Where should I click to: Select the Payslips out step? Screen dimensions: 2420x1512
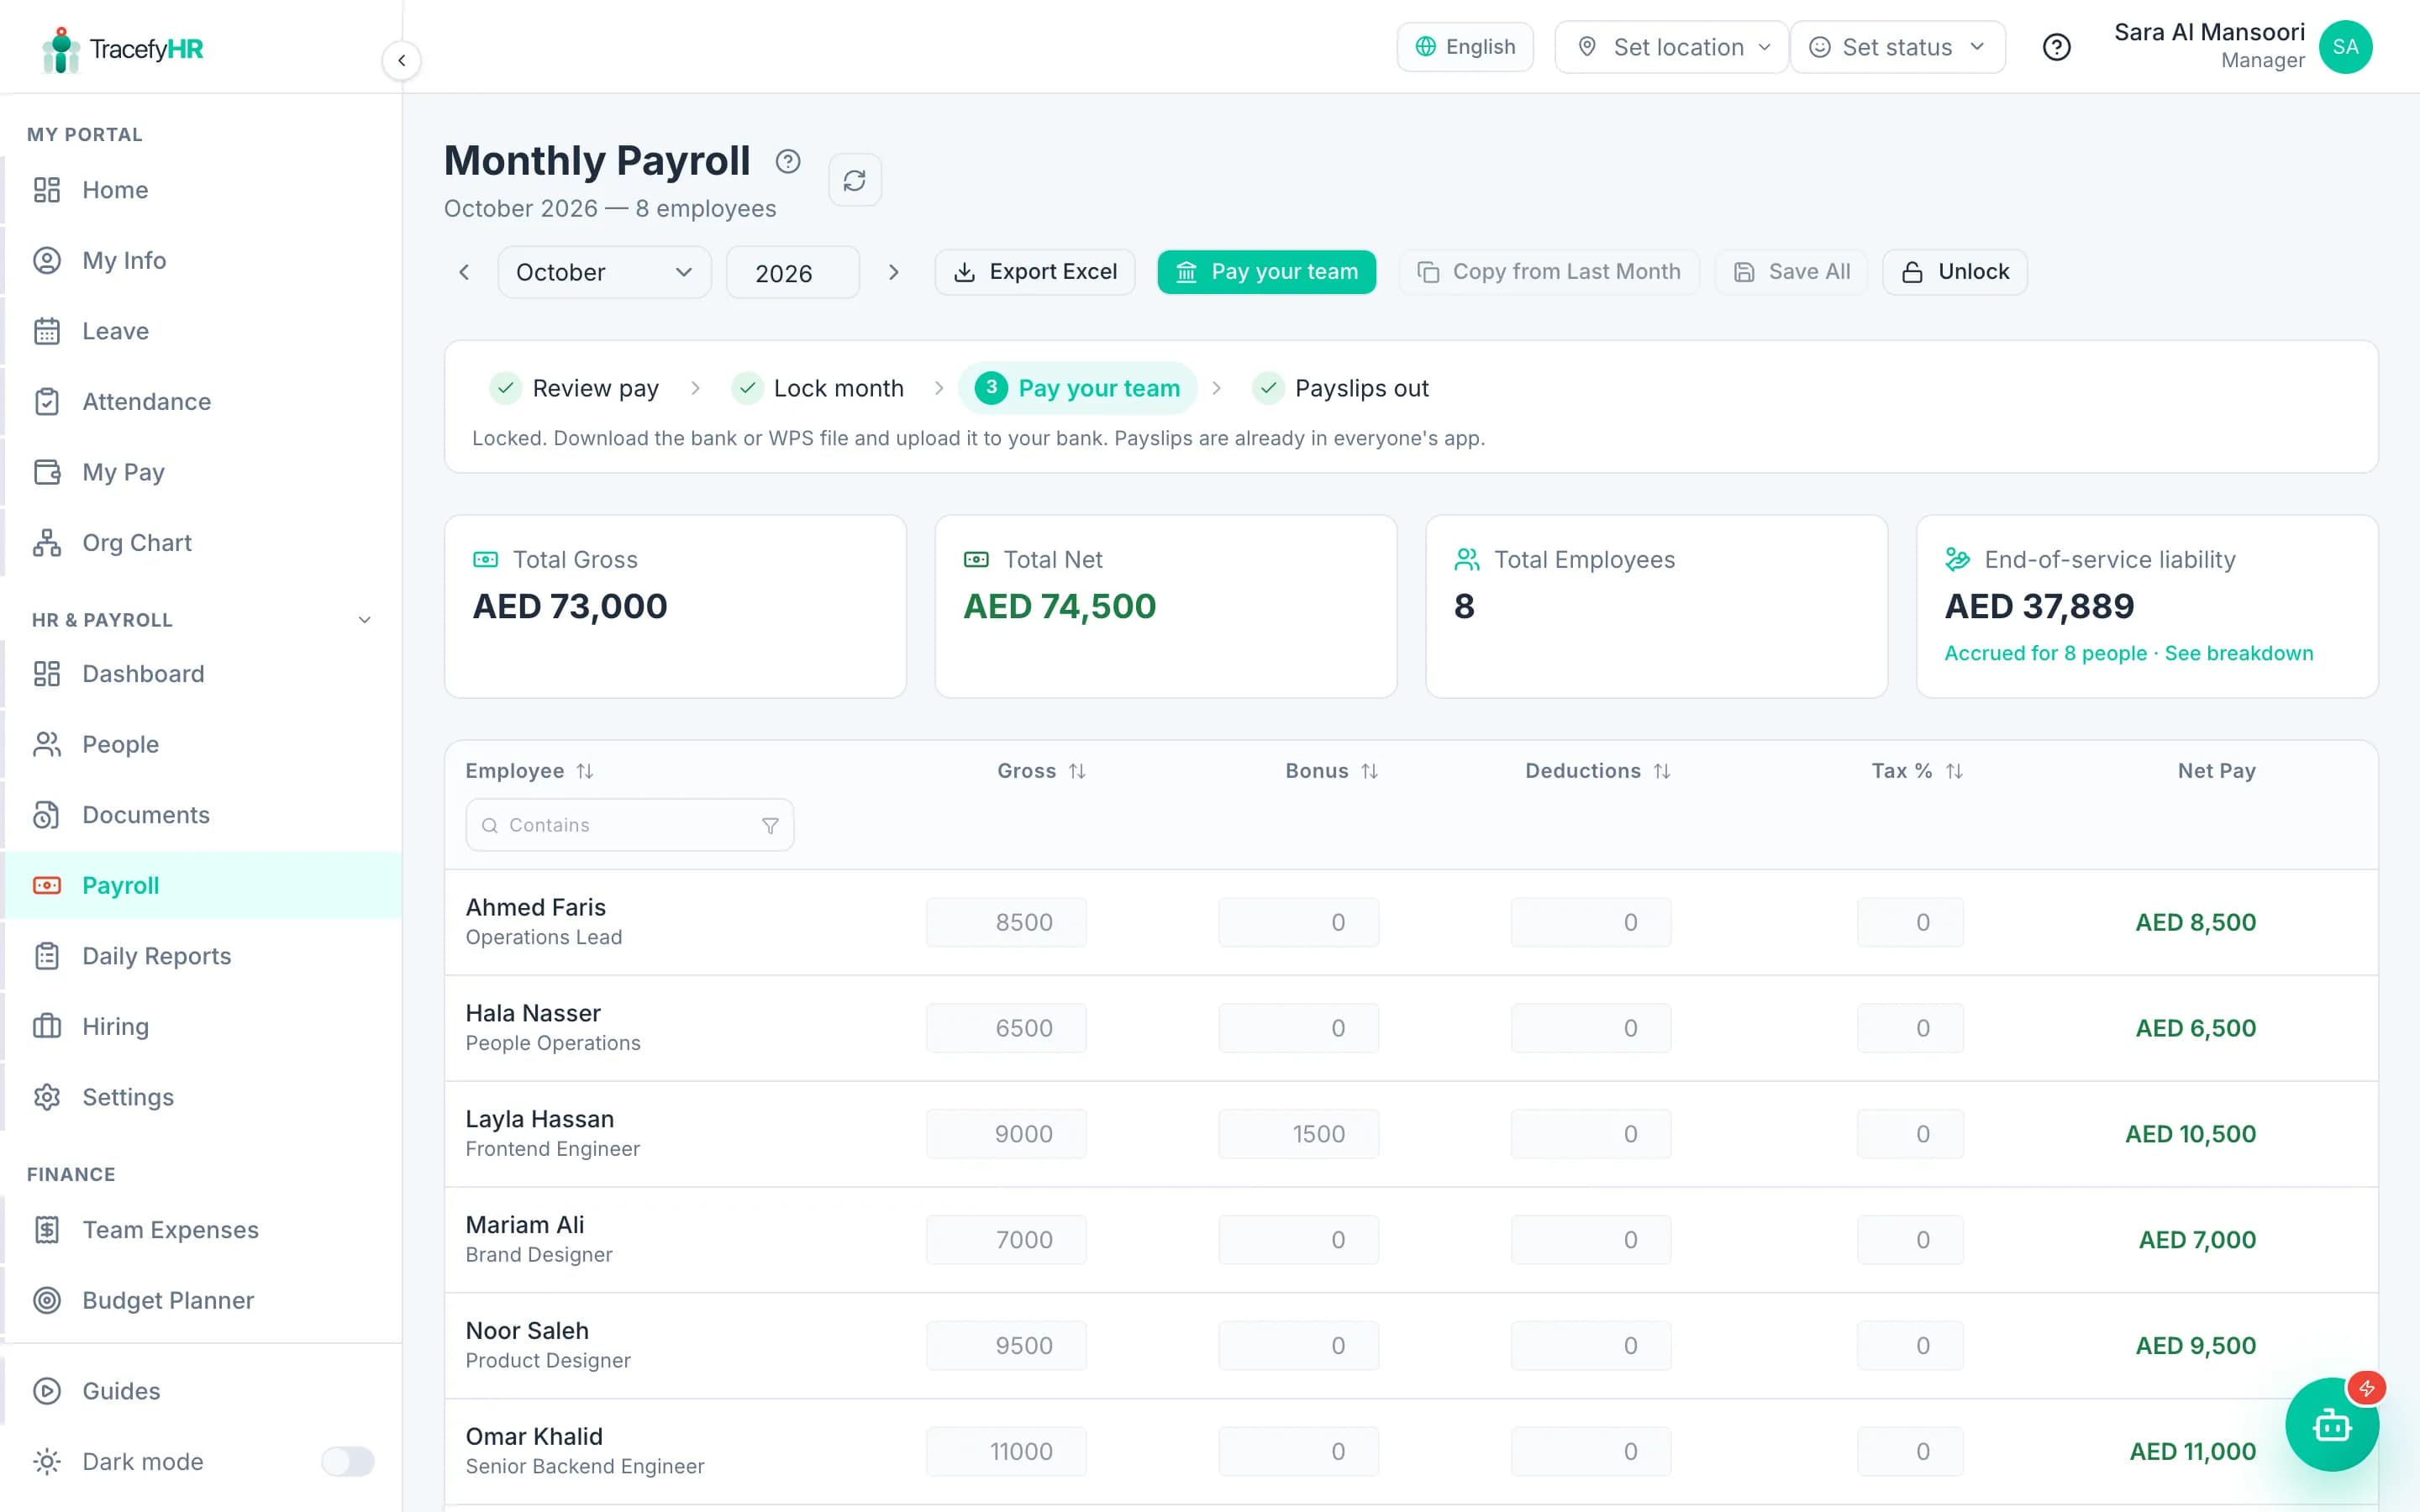pos(1341,388)
